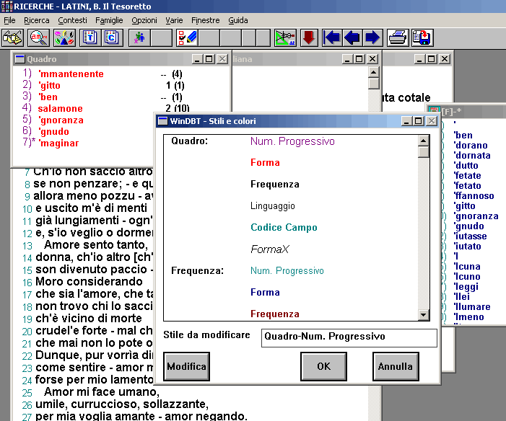Click the Modifica button

pos(186,366)
